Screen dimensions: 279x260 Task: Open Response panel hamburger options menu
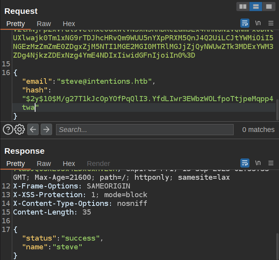point(271,163)
